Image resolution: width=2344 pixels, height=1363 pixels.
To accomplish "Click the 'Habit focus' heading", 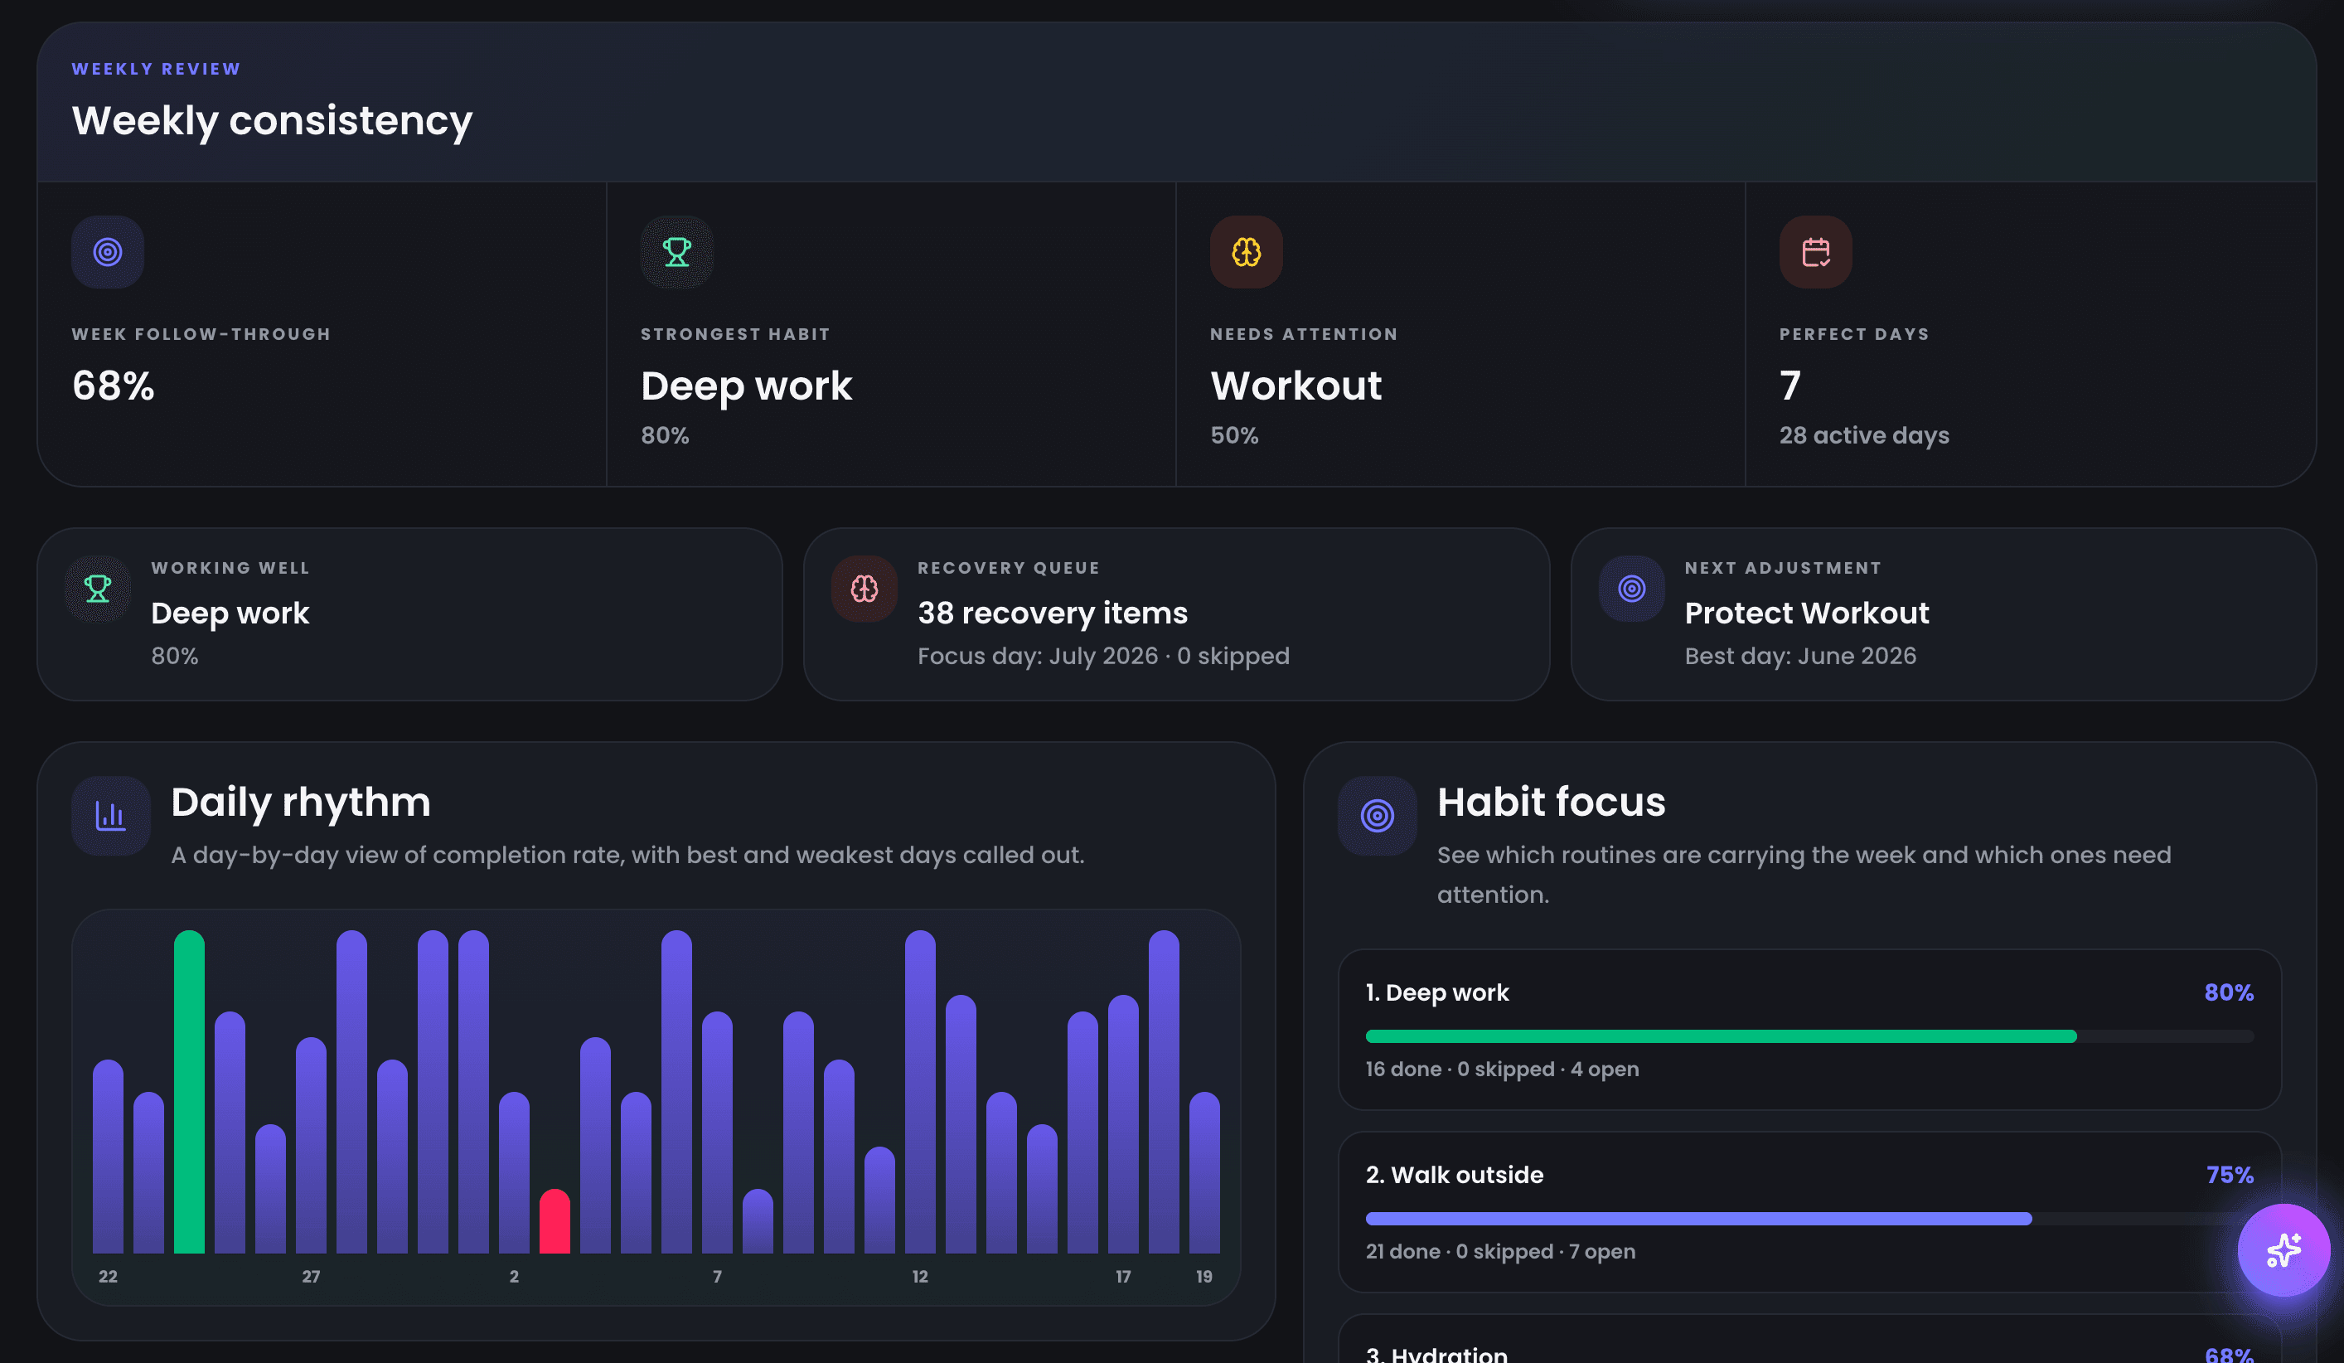I will pos(1552,802).
